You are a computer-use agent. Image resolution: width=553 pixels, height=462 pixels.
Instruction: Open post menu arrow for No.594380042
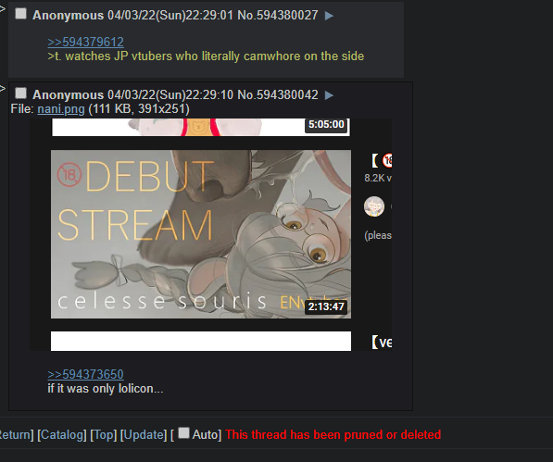click(x=329, y=95)
